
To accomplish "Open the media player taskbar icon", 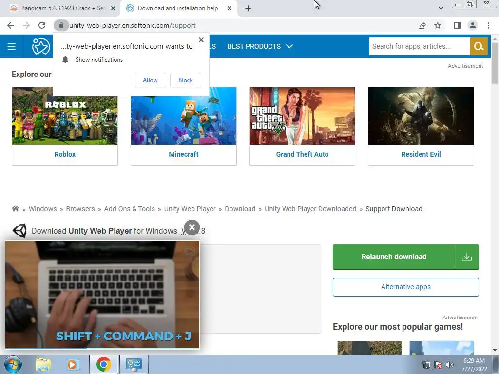I will [73, 364].
